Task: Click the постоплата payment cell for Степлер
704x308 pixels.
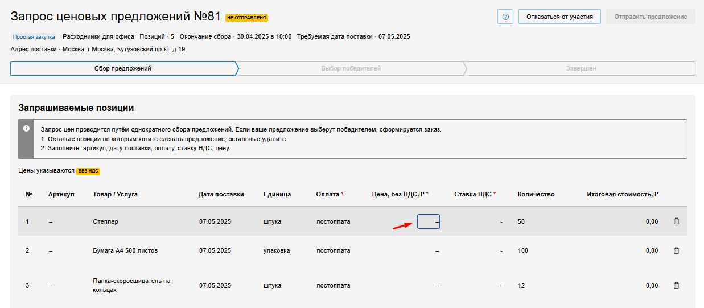Action: pyautogui.click(x=334, y=221)
